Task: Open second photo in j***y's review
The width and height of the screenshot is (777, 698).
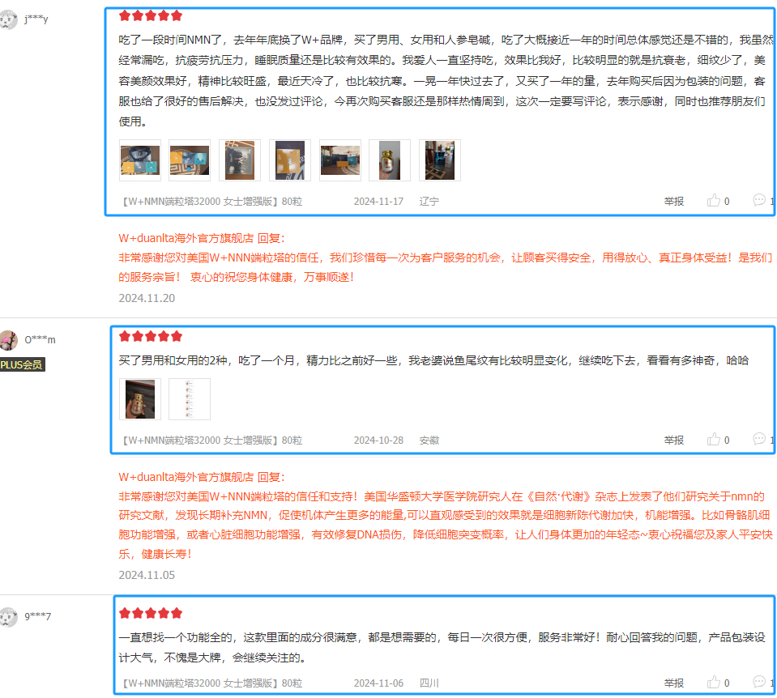Action: tap(190, 160)
